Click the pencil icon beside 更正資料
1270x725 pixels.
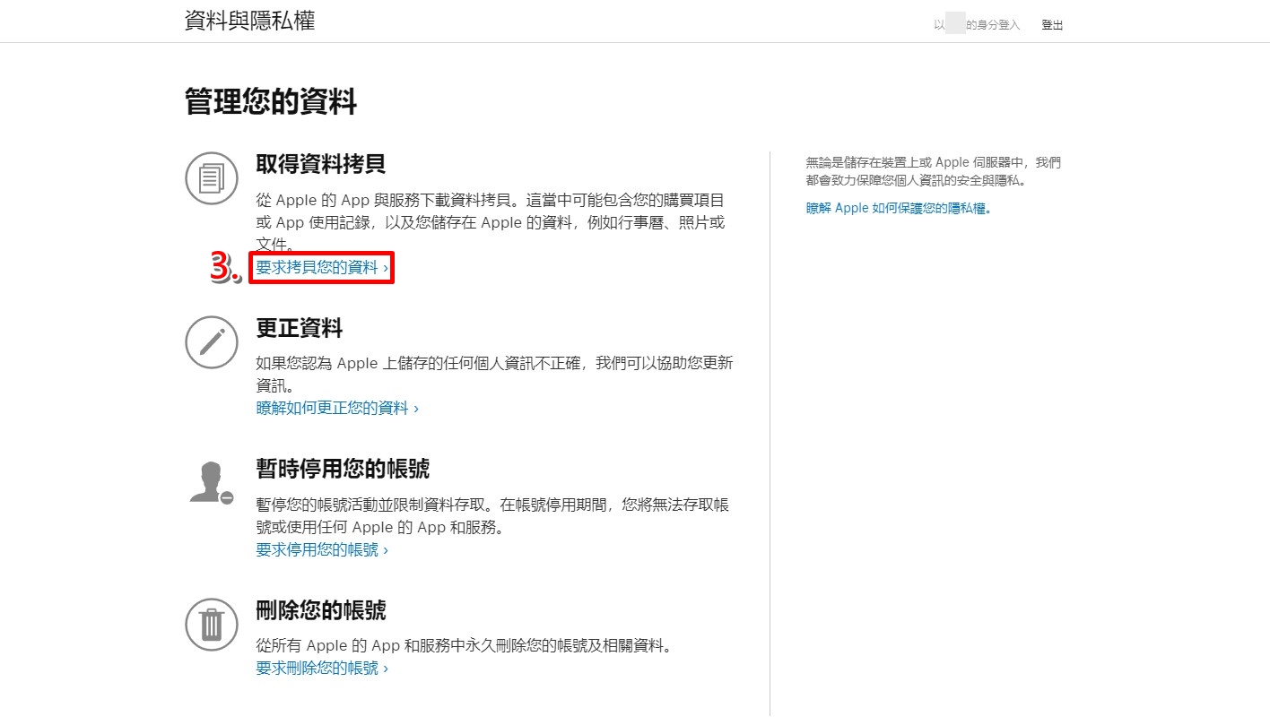[212, 341]
